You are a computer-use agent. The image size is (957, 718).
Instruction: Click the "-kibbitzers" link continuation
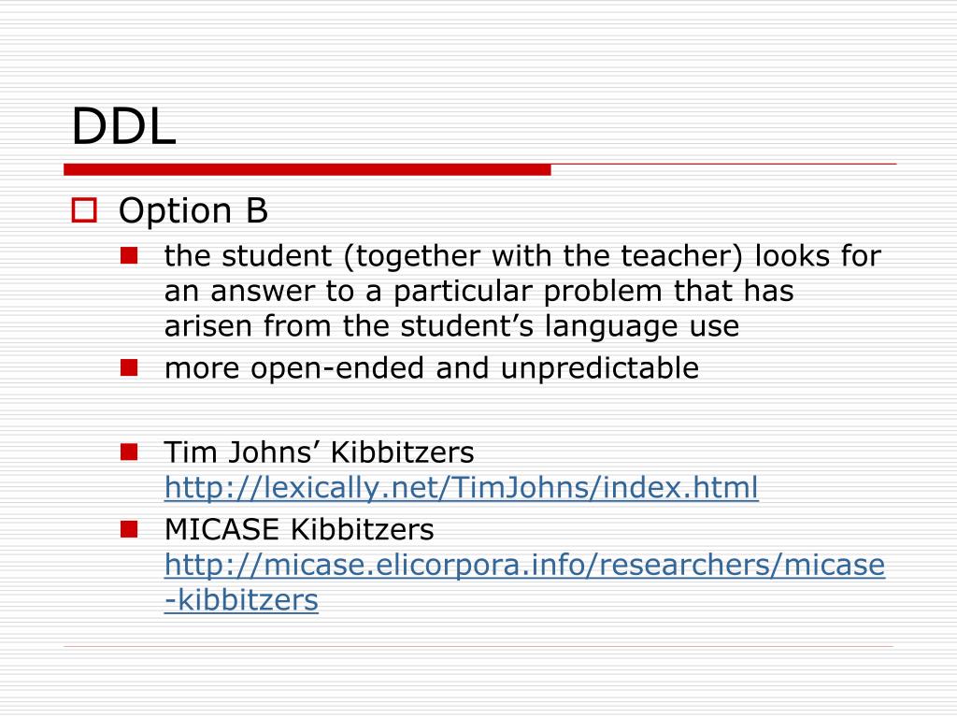pos(241,599)
